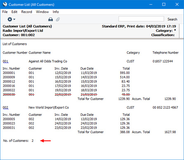The height and width of the screenshot is (160, 184).
Task: Click invoice date 19/02/2019
Action: (x=63, y=90)
